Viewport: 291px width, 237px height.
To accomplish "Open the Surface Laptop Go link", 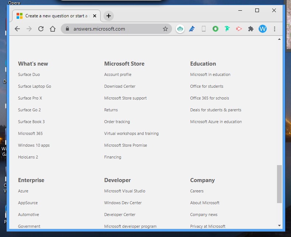I will click(x=35, y=86).
